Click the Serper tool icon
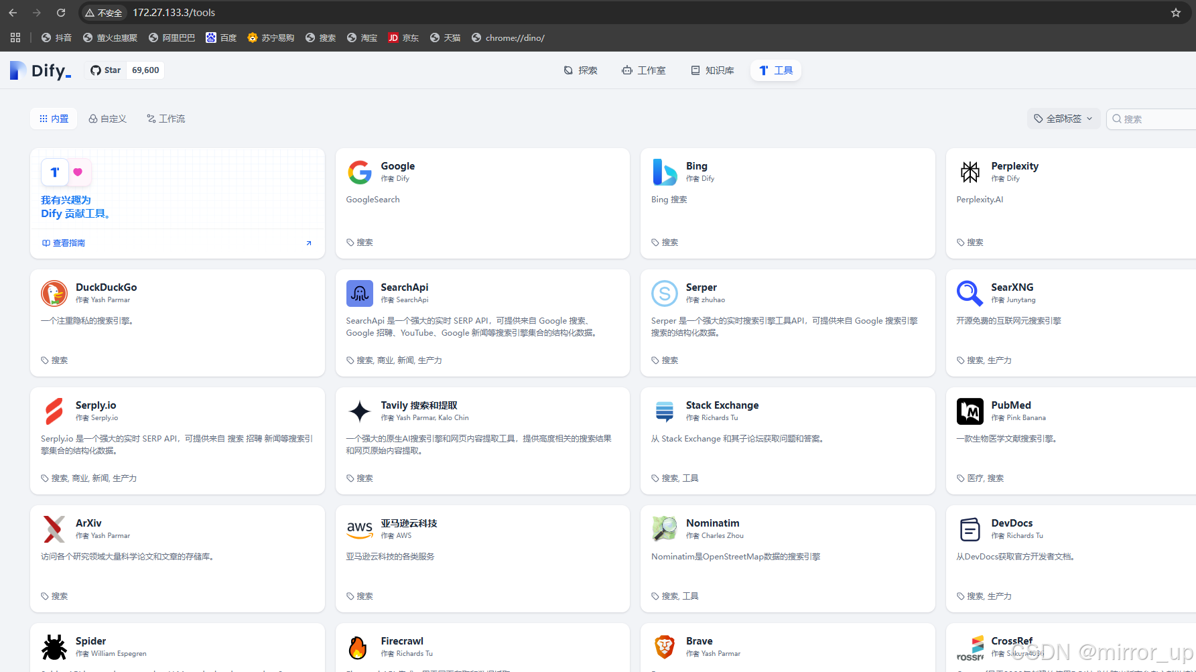The width and height of the screenshot is (1196, 672). point(665,293)
